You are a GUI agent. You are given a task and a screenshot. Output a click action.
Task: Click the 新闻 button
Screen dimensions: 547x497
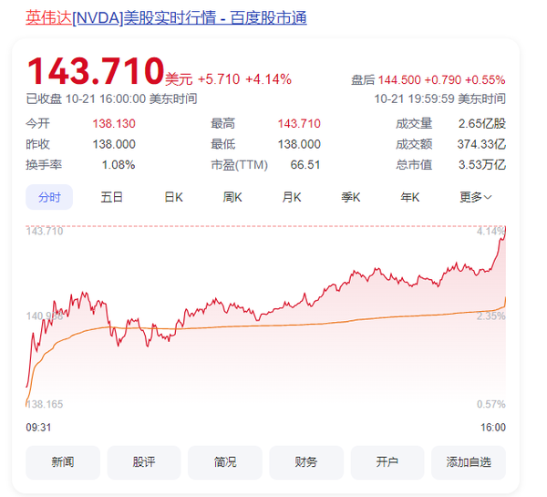coord(63,462)
